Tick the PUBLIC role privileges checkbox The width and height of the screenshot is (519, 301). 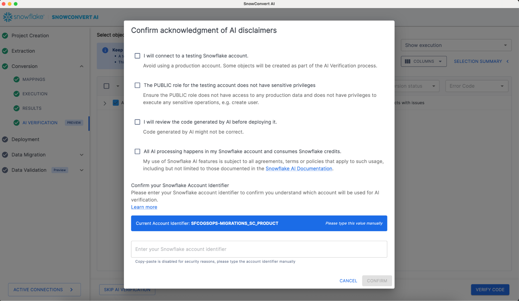tap(137, 85)
